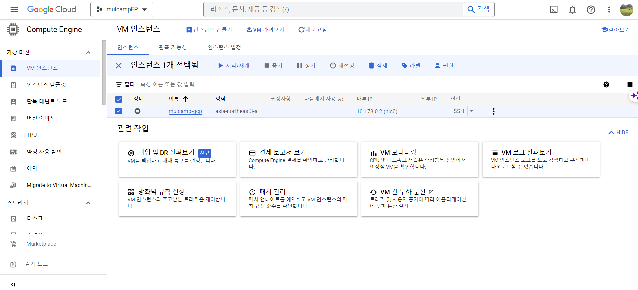
Task: Click 재설정 reset action
Action: click(342, 66)
